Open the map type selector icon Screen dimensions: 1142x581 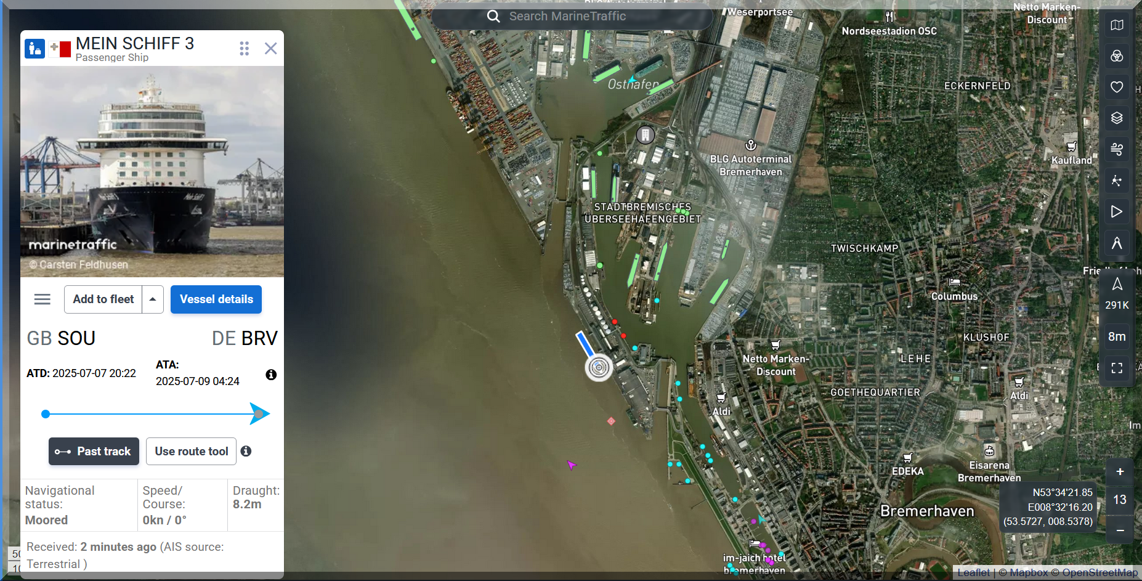1116,25
